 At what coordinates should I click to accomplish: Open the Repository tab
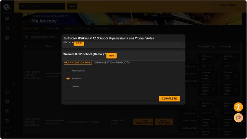coord(31,28)
